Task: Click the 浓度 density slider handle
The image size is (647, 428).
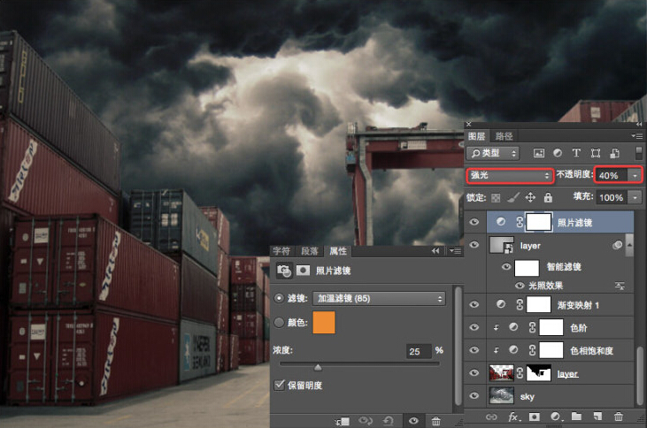Action: tap(318, 367)
